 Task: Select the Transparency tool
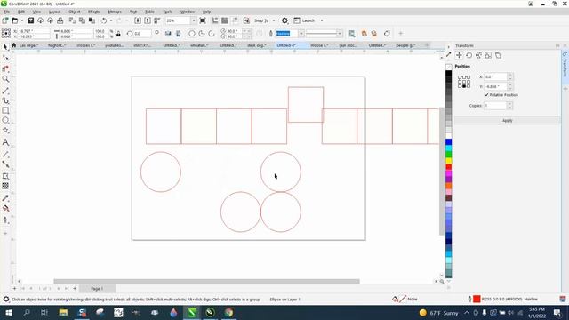click(5, 186)
